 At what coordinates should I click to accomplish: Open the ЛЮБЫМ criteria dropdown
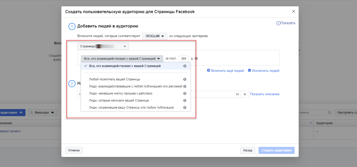pyautogui.click(x=155, y=36)
